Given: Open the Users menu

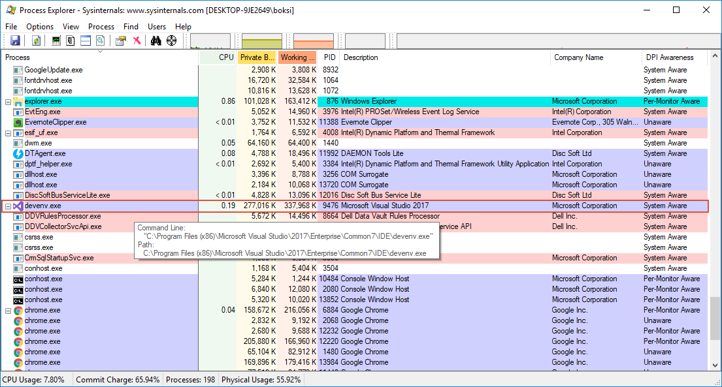Looking at the screenshot, I should click(x=157, y=27).
